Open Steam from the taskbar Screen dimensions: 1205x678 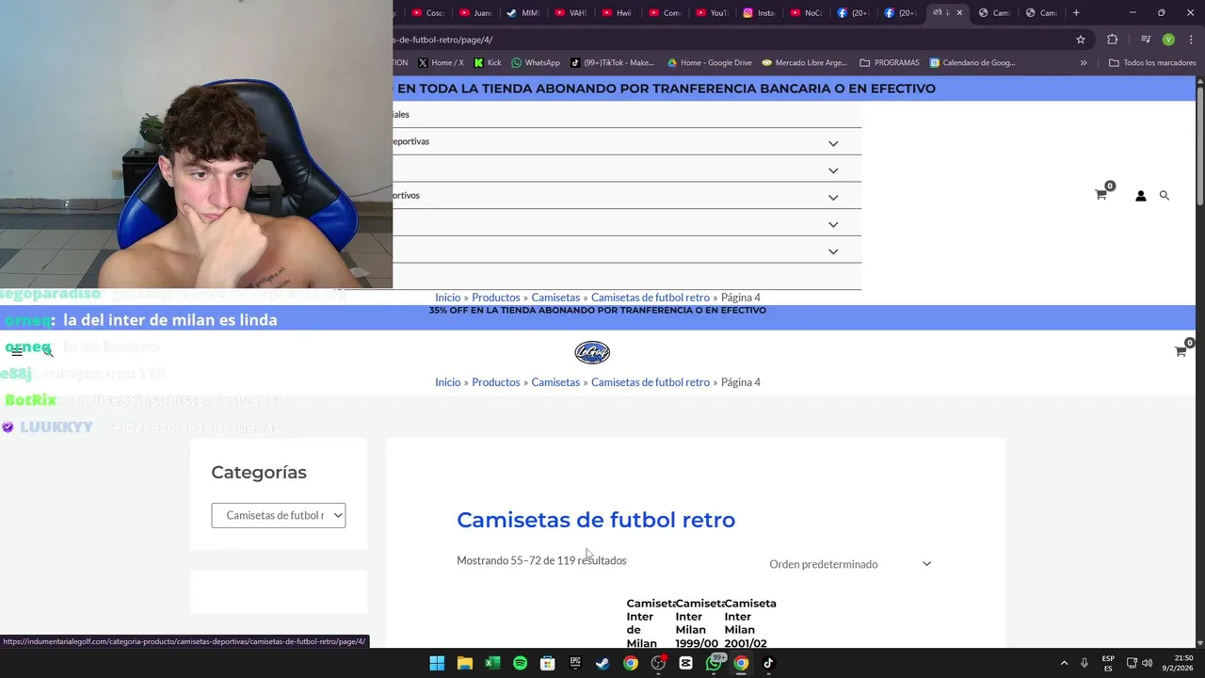(602, 663)
